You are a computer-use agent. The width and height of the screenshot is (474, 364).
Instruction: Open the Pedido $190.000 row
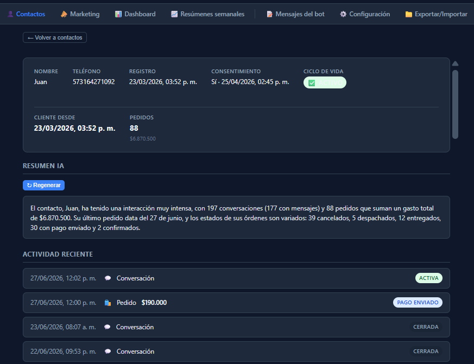pos(236,303)
